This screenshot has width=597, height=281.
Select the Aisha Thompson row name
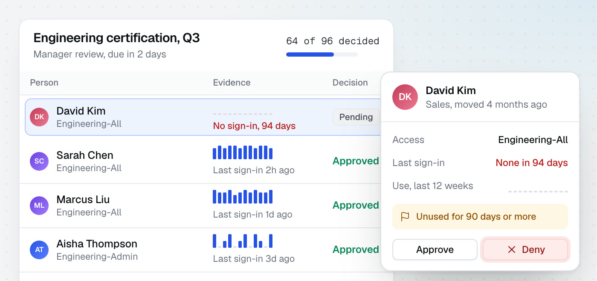pos(97,244)
